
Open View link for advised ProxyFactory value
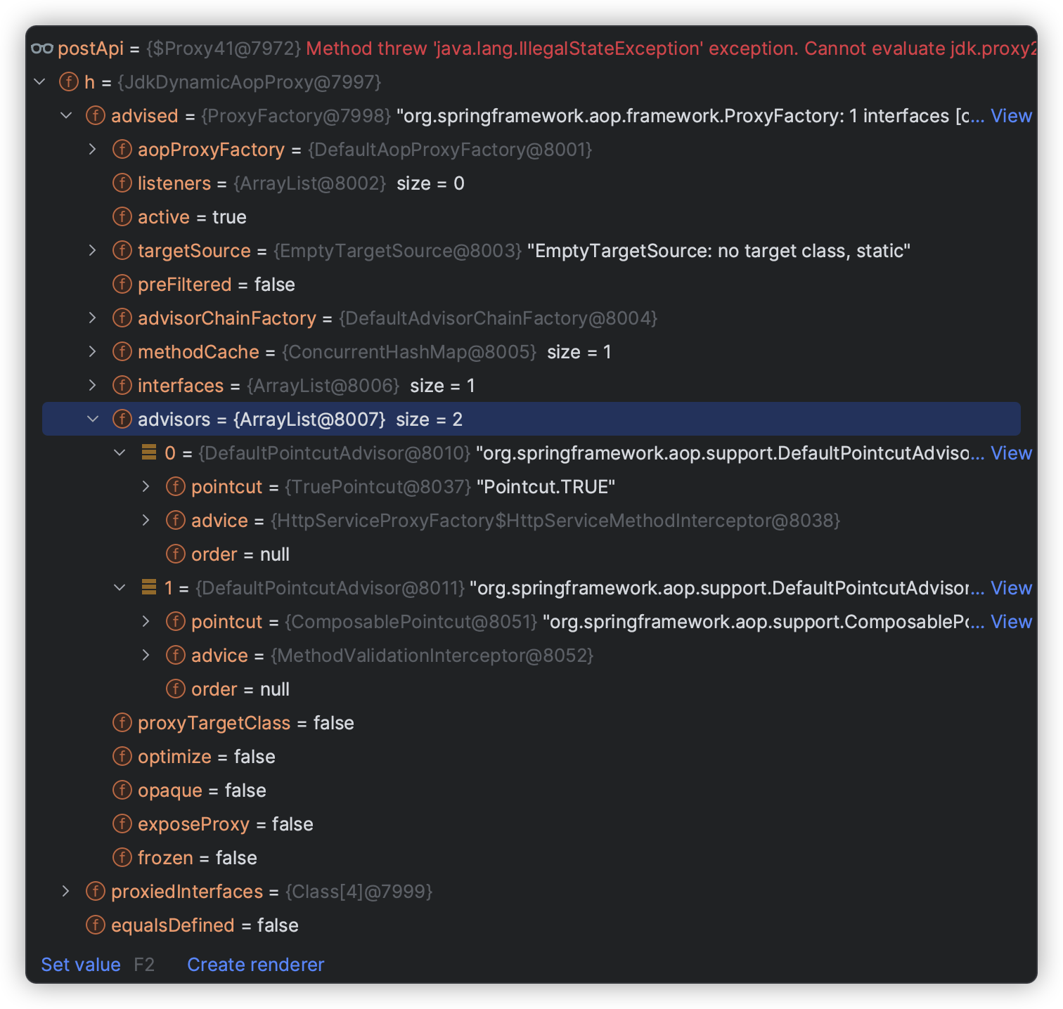[x=1011, y=116]
